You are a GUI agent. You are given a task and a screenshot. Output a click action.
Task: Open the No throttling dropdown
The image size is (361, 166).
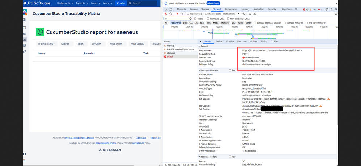point(232,14)
